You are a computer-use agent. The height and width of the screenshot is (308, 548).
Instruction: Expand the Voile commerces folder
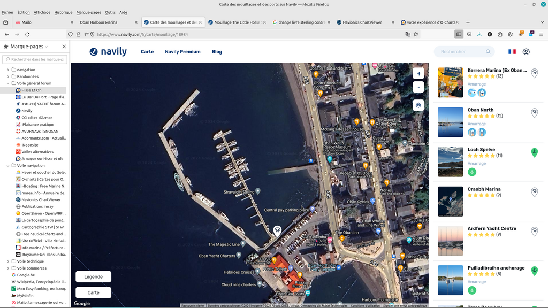tap(8, 268)
